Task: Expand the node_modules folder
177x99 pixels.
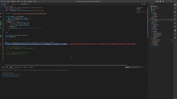Action: pyautogui.click(x=156, y=8)
